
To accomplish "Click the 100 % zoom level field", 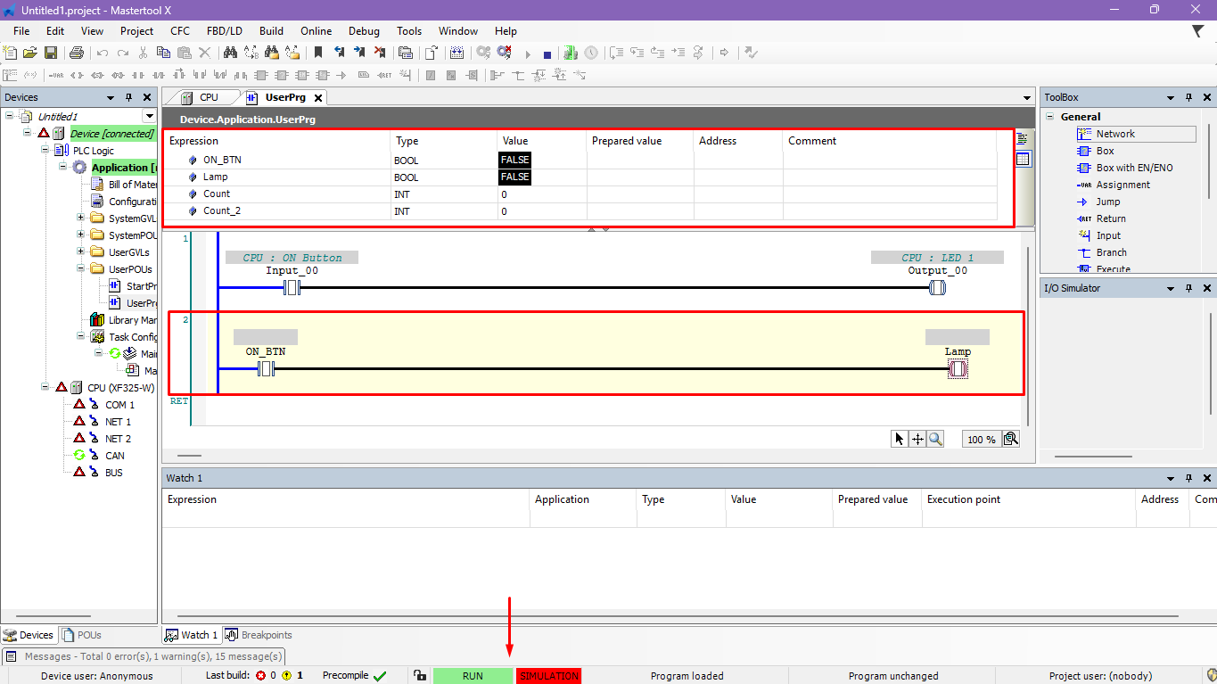I will click(x=981, y=440).
